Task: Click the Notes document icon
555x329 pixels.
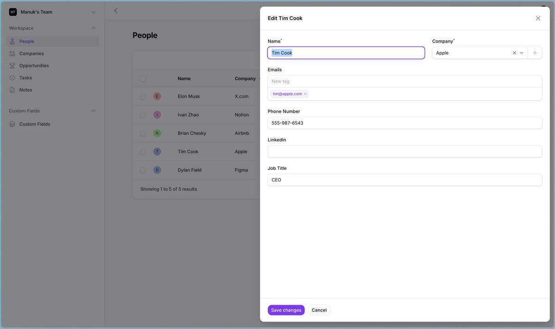Action: pos(12,90)
